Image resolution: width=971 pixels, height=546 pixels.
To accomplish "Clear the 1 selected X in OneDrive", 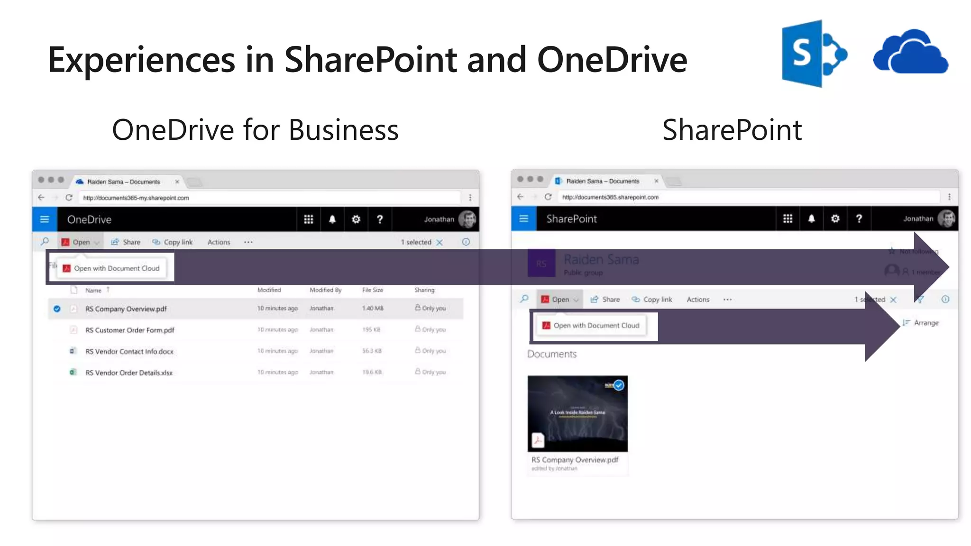I will point(440,242).
